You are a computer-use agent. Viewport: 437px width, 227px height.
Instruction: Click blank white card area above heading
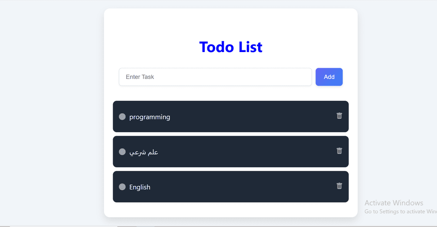pos(231,22)
